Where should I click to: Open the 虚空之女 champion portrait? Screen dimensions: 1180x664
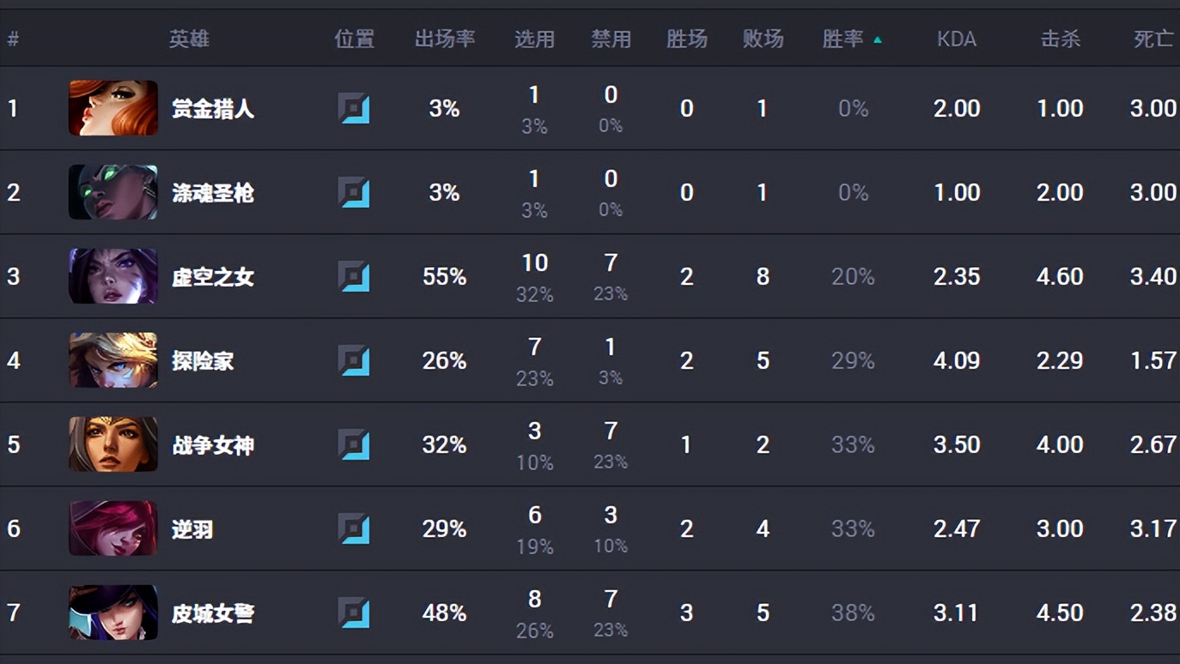pos(113,277)
